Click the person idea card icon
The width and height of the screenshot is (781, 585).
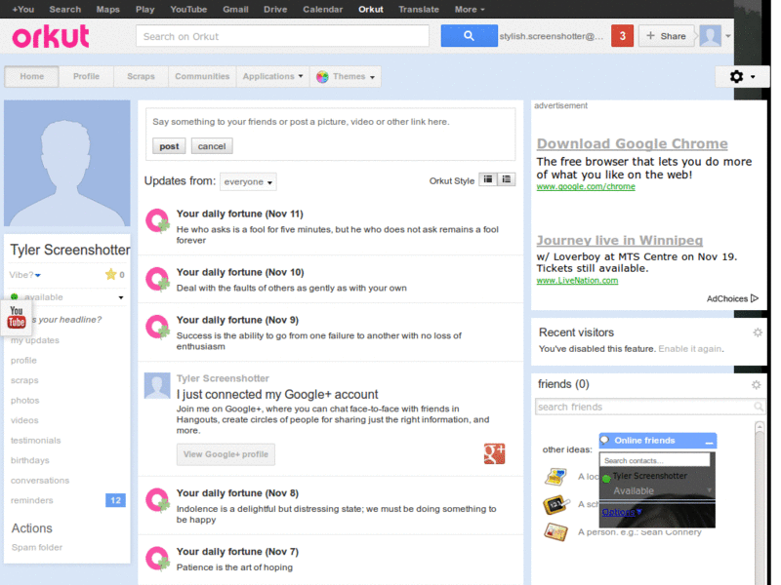tap(555, 532)
